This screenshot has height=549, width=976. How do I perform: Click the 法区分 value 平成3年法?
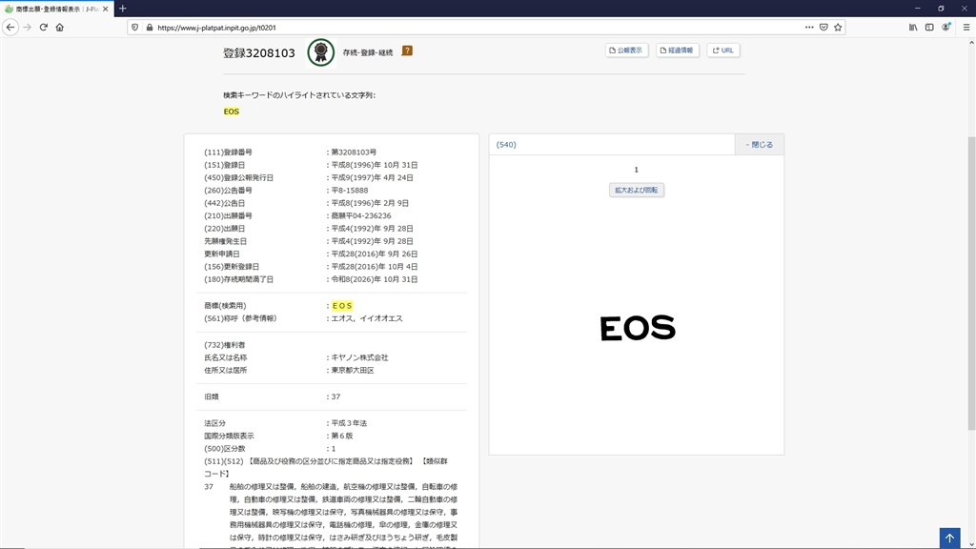(x=349, y=422)
